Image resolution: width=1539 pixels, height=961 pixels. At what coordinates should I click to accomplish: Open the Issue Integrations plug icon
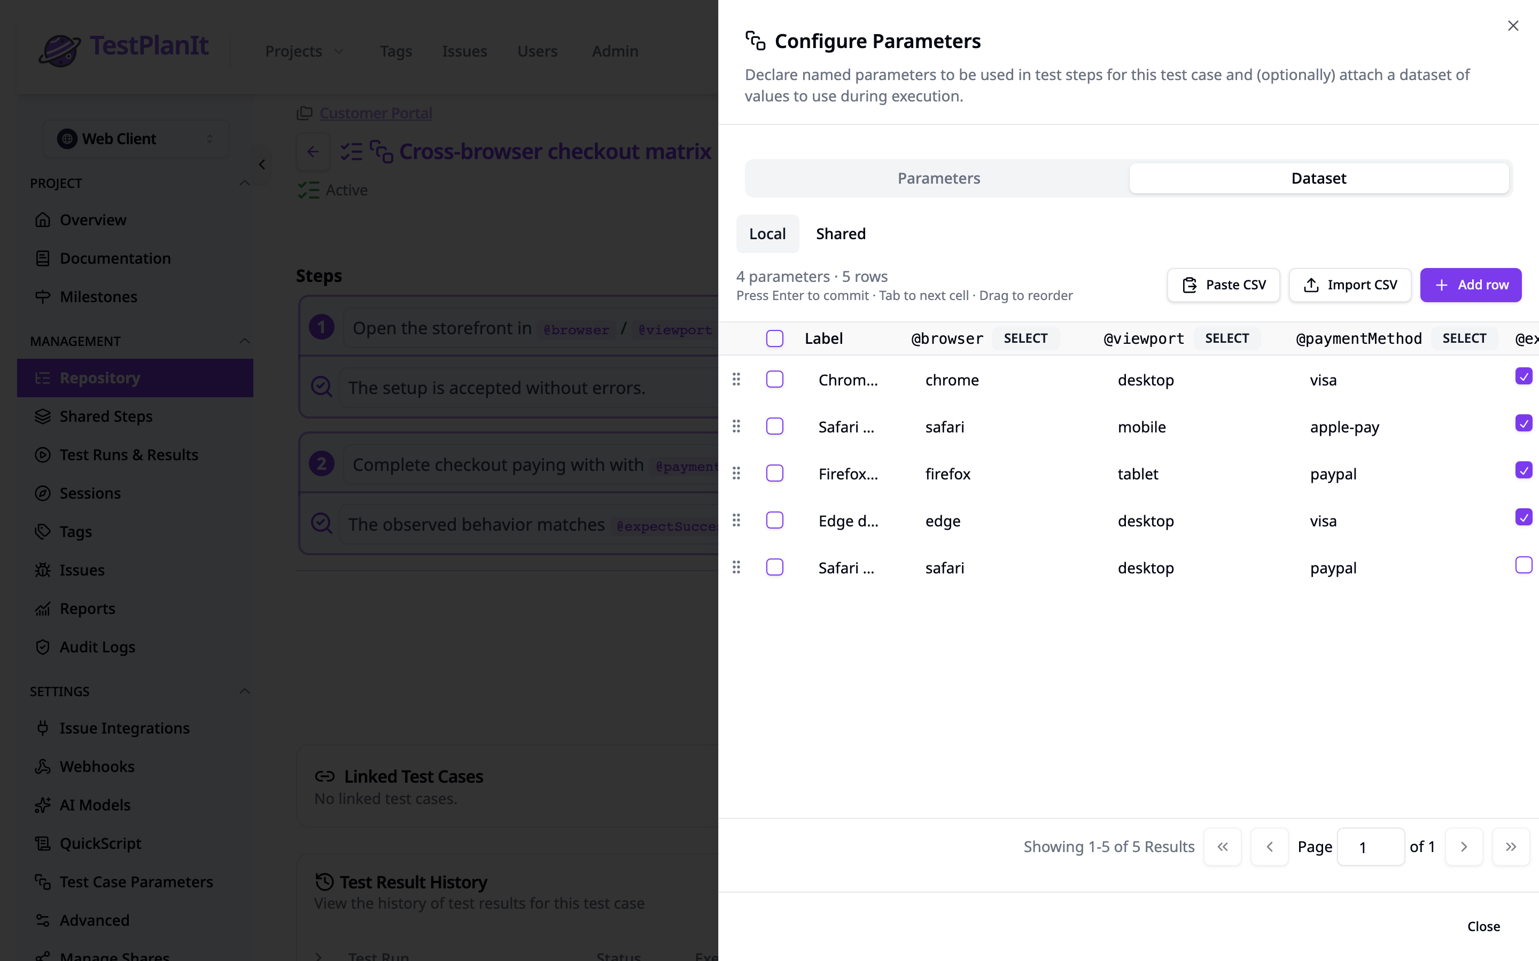point(43,728)
